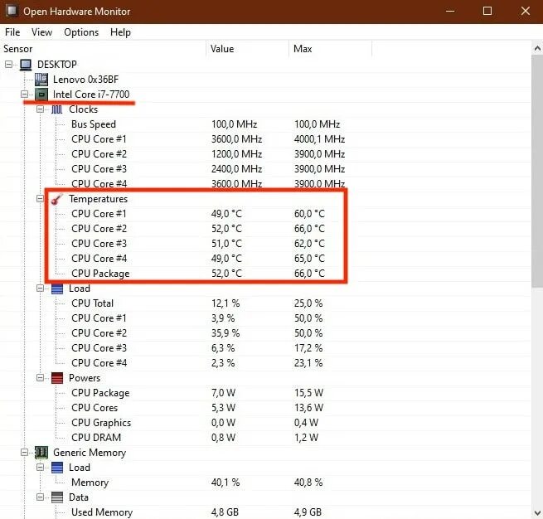
Task: Click the 25,0 % max CPU Total value
Action: point(308,303)
